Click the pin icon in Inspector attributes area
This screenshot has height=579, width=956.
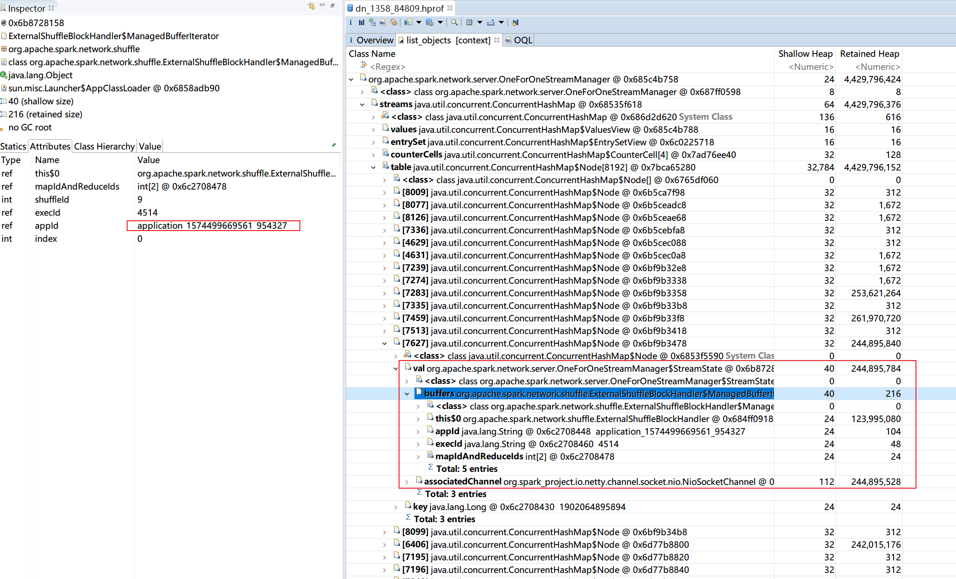334,145
